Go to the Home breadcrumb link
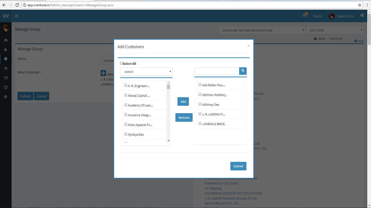Viewport: 371px width, 208px height. coord(319,39)
